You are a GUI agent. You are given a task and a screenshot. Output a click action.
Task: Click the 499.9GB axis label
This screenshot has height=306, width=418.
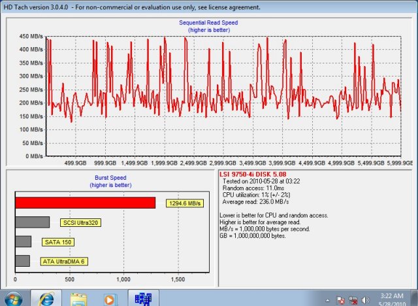[76, 163]
